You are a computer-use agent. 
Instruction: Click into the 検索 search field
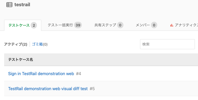pyautogui.click(x=167, y=44)
